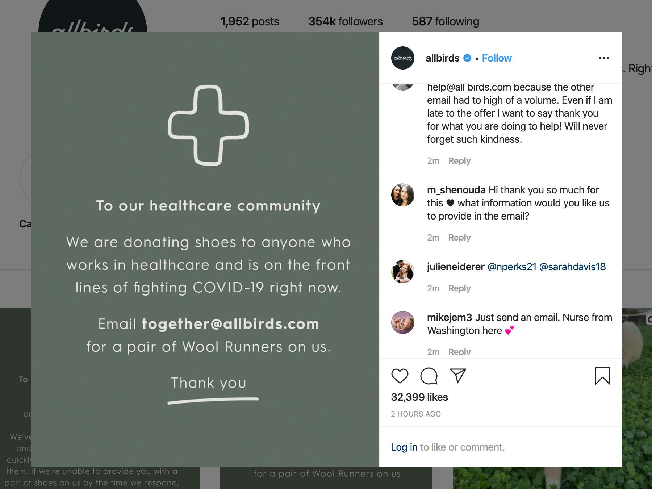Reply to m_shenouda's comment

[x=459, y=238]
